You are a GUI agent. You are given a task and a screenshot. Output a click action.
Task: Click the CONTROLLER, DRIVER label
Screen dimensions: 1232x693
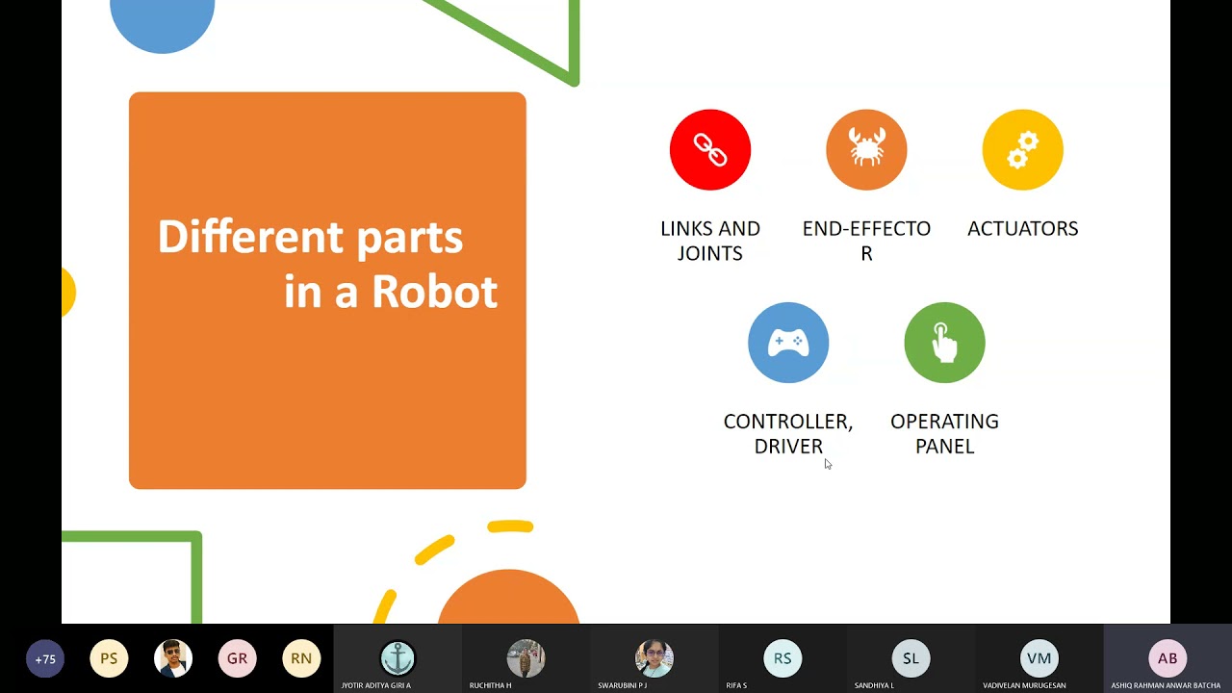[x=788, y=434]
